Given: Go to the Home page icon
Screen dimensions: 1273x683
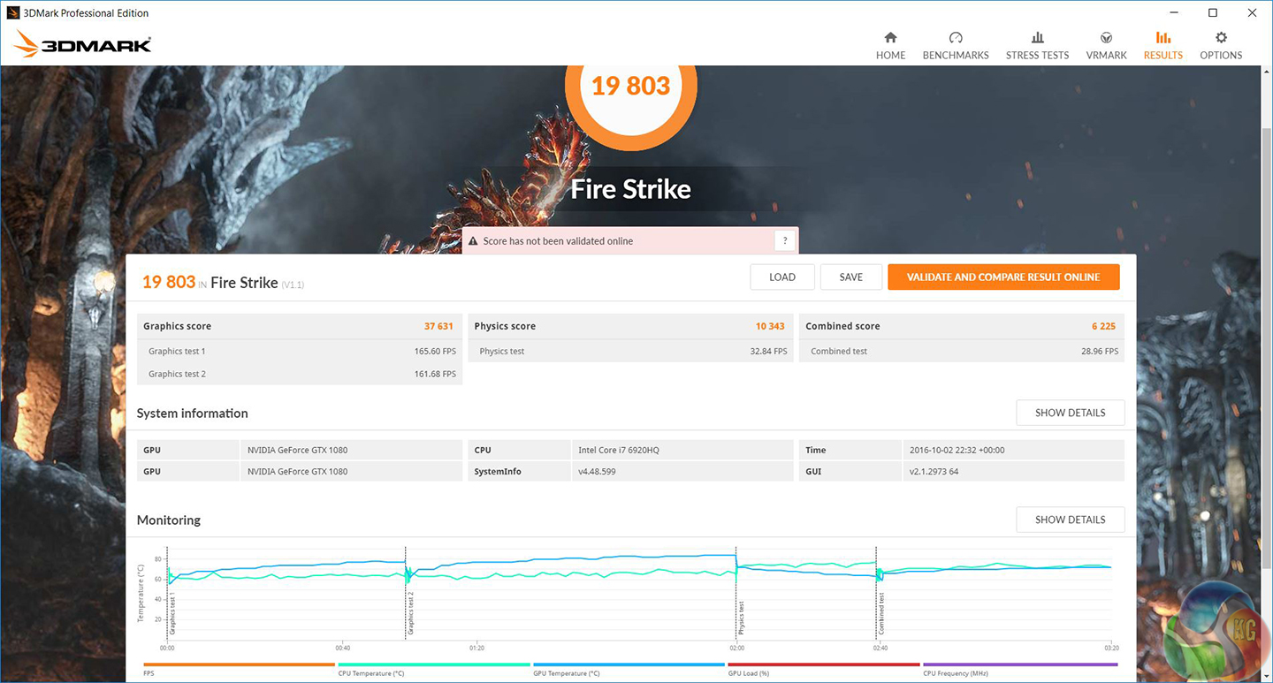Looking at the screenshot, I should coord(890,38).
